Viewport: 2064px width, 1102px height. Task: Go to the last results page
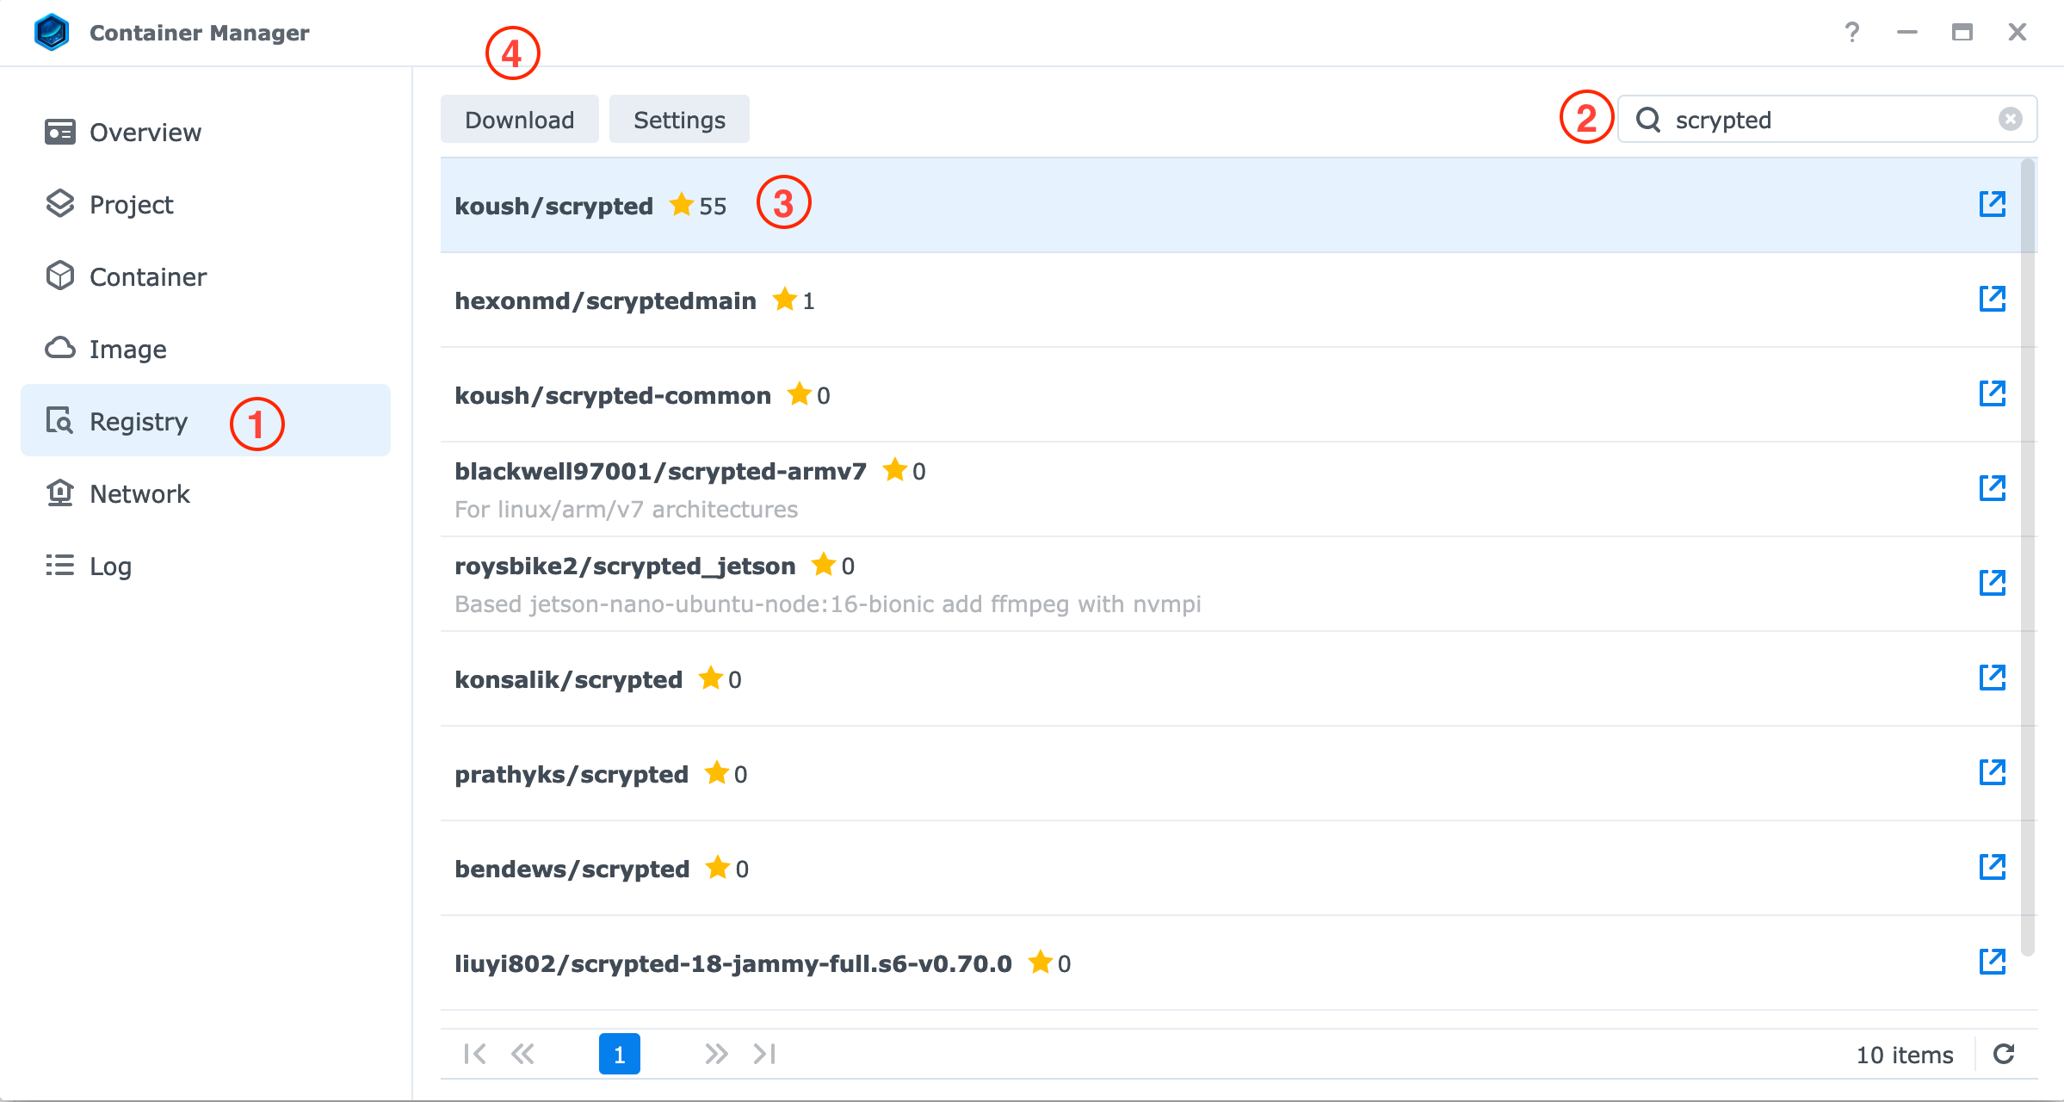pos(764,1054)
